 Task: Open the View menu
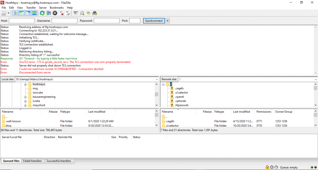pos(20,8)
